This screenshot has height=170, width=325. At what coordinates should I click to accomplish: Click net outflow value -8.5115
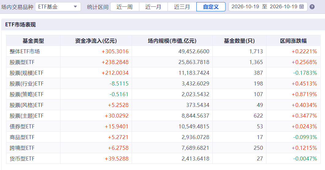tap(119, 84)
